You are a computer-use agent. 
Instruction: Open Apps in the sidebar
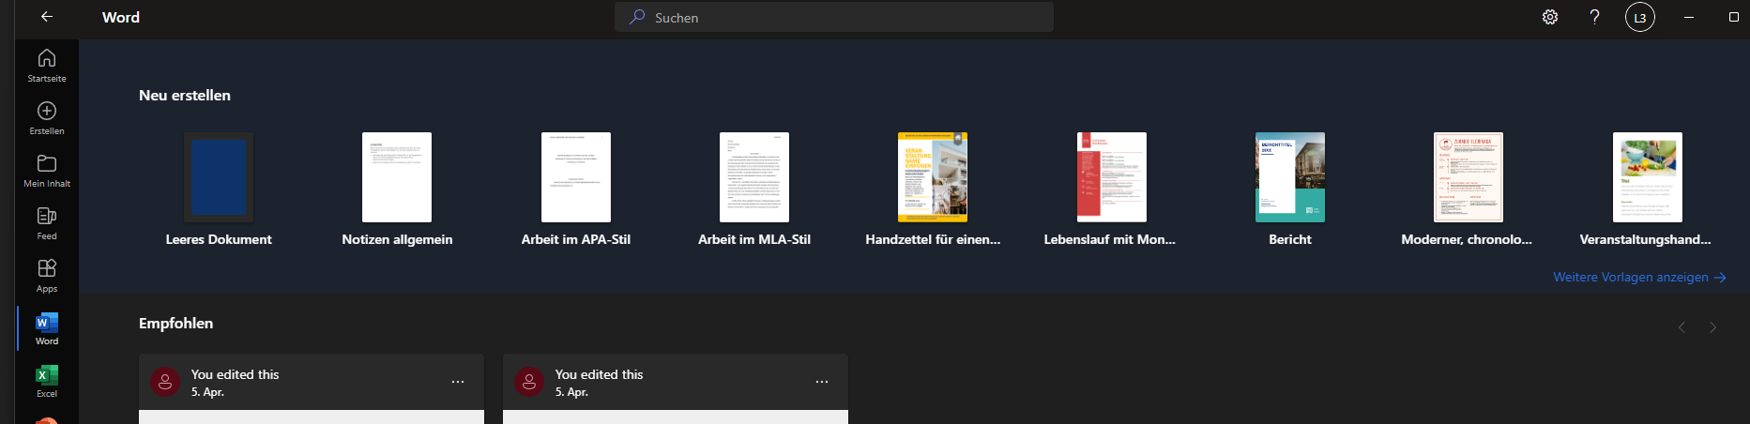tap(47, 276)
